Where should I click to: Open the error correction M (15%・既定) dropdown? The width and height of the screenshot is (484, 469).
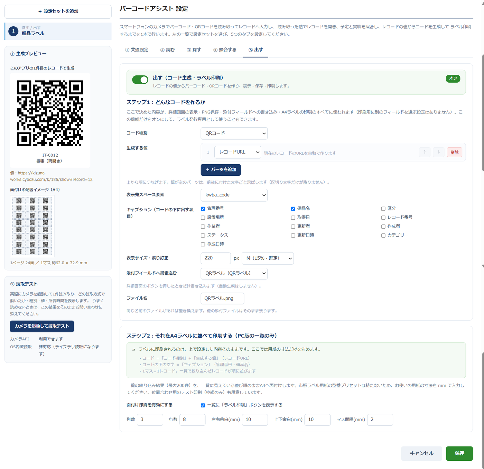tap(268, 258)
